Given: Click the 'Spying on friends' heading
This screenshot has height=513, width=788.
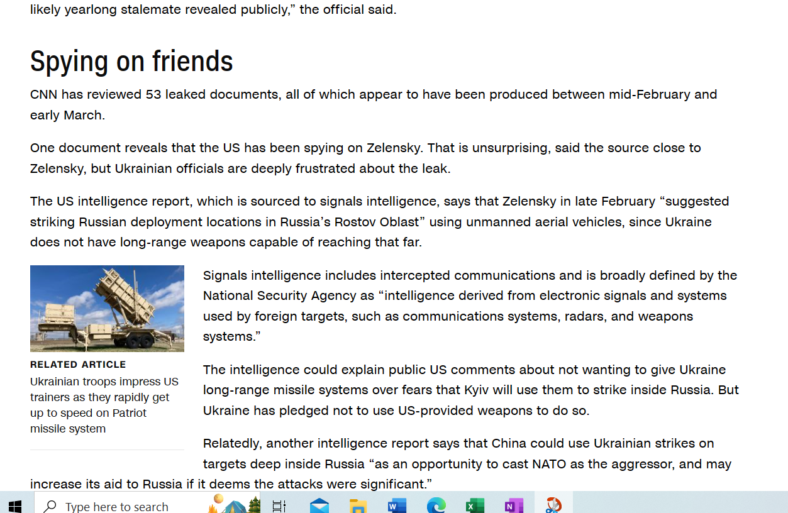Looking at the screenshot, I should (131, 61).
